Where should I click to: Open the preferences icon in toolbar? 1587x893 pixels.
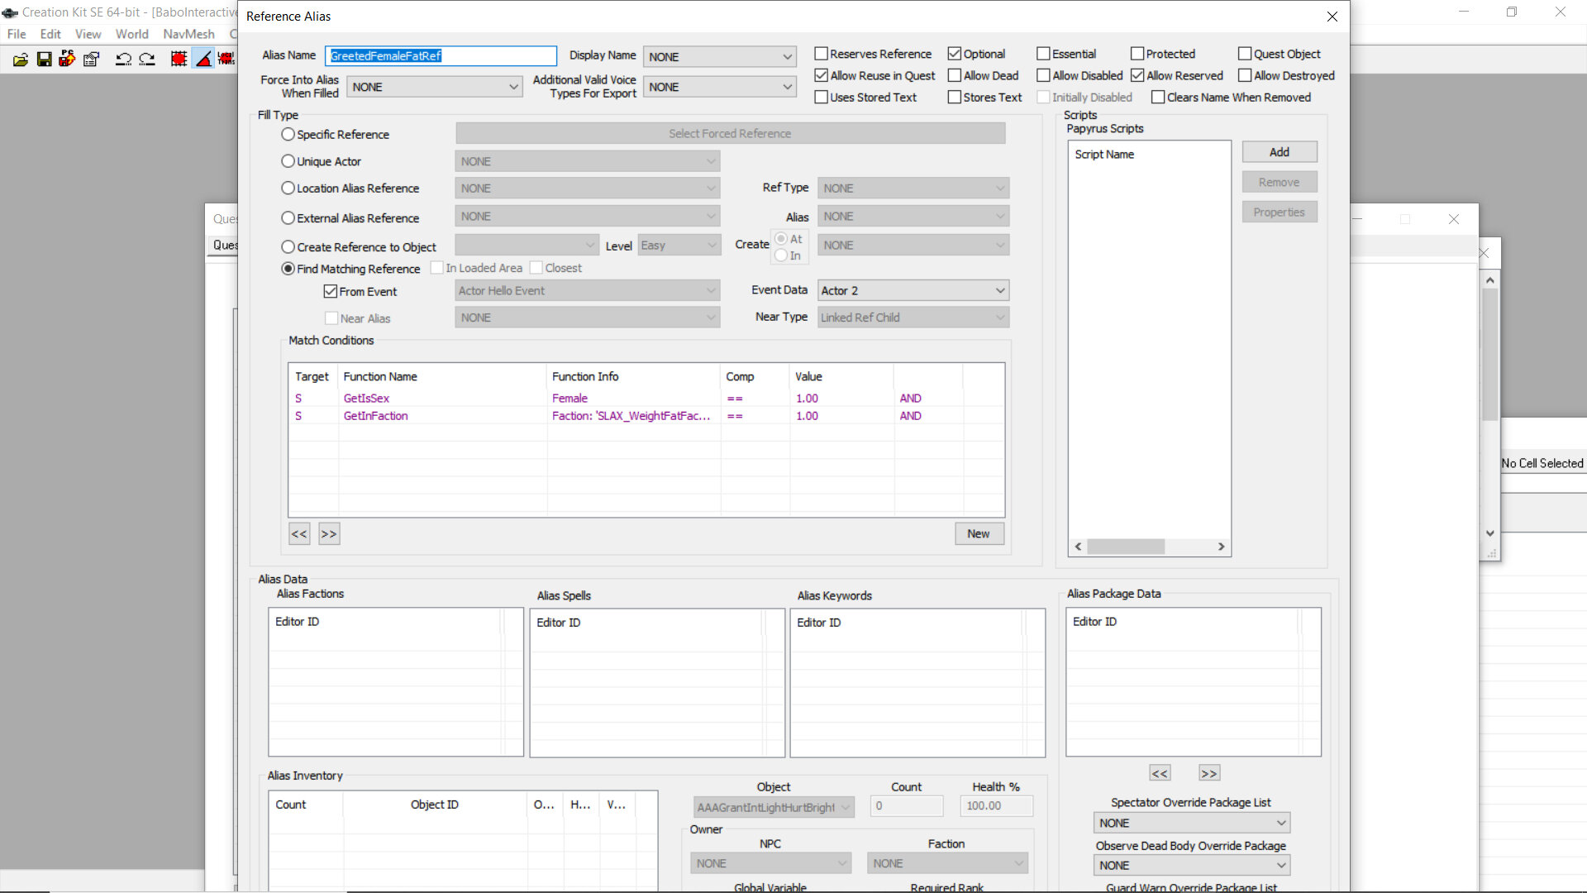click(x=91, y=59)
